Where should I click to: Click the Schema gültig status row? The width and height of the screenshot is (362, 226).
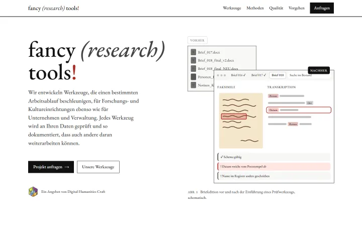[x=274, y=157]
